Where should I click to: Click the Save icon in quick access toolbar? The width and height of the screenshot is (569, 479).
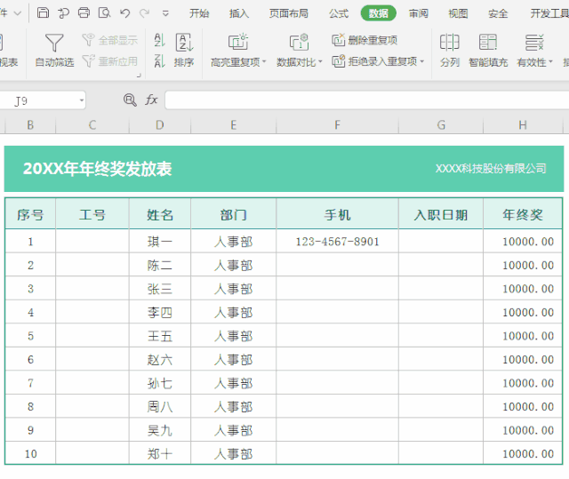pyautogui.click(x=43, y=13)
